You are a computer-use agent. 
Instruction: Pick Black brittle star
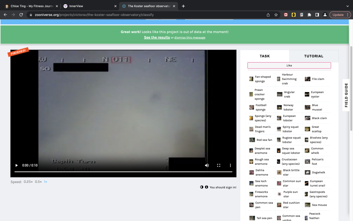tap(289, 172)
